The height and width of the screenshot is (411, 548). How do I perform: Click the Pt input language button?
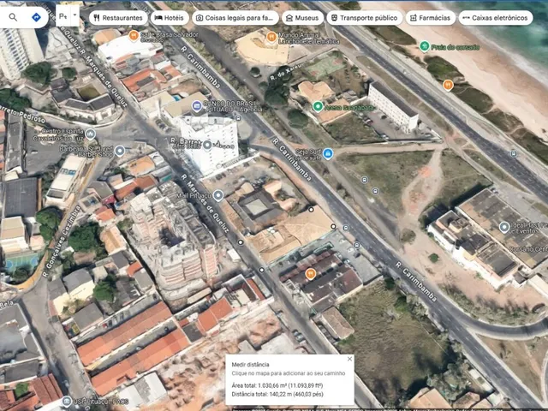click(x=63, y=16)
